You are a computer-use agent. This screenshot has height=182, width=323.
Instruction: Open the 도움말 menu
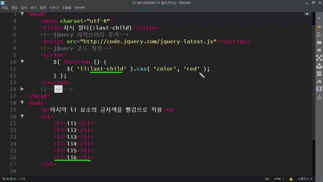(x=67, y=8)
